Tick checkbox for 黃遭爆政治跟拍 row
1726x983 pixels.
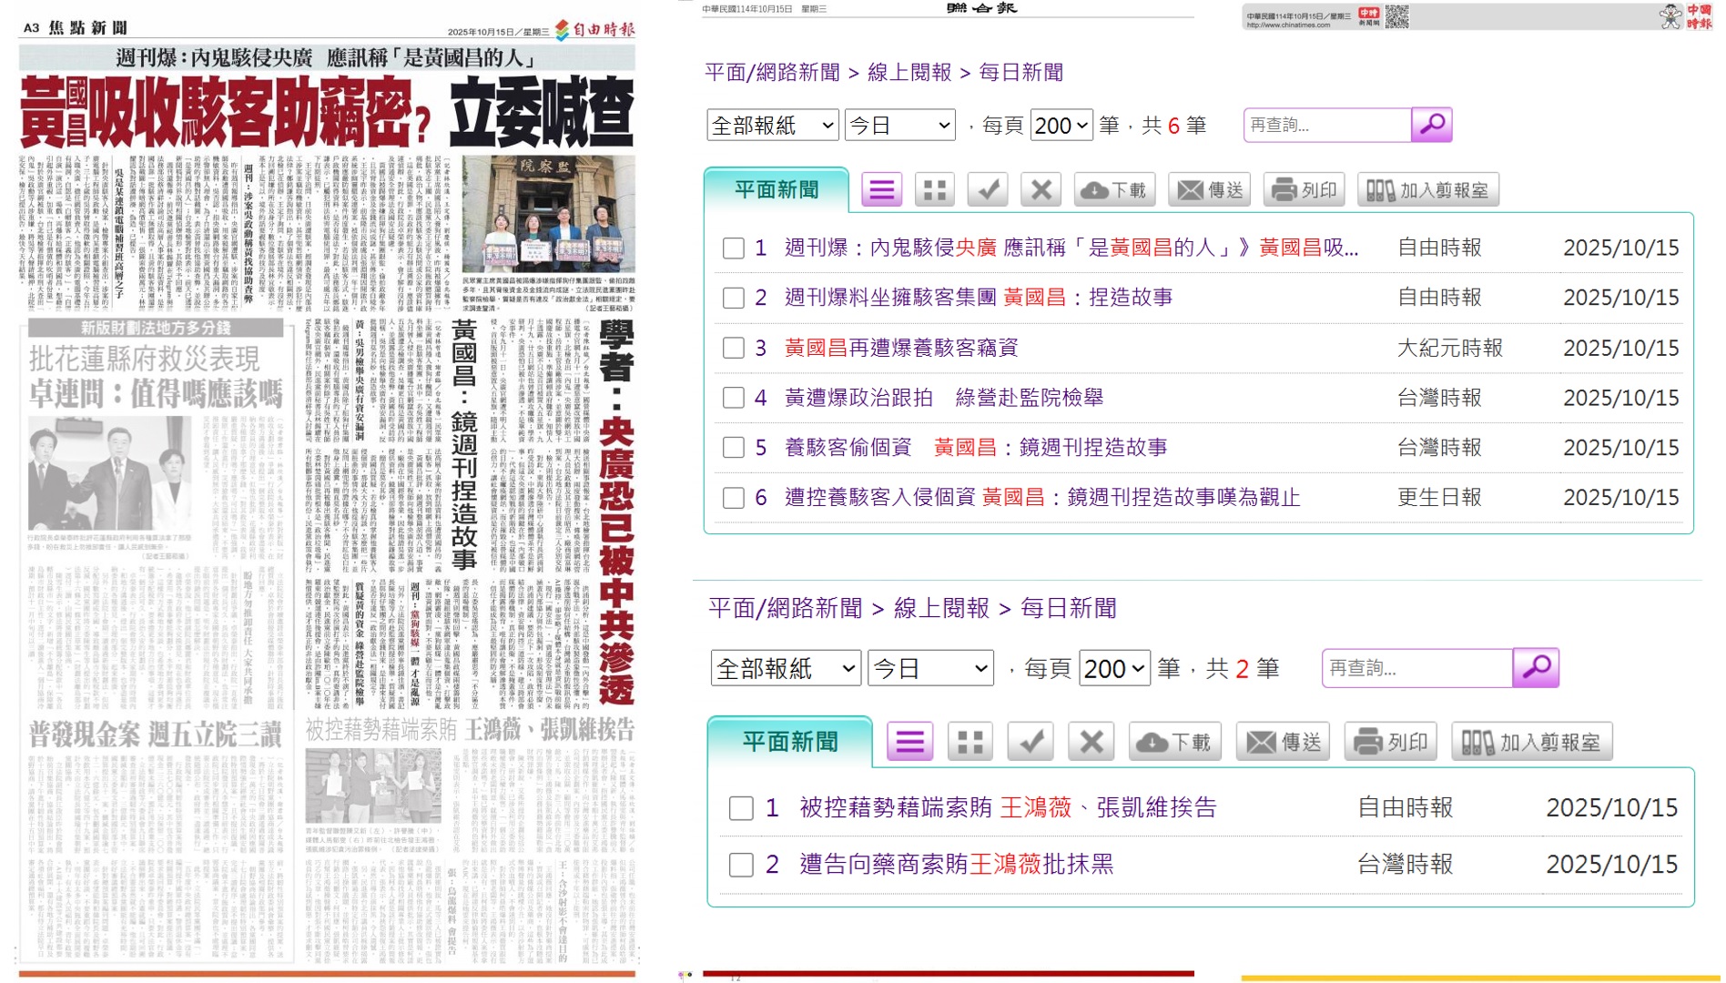point(733,398)
